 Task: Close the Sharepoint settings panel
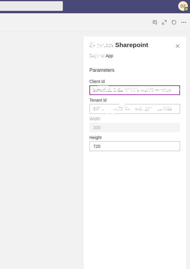(x=178, y=46)
